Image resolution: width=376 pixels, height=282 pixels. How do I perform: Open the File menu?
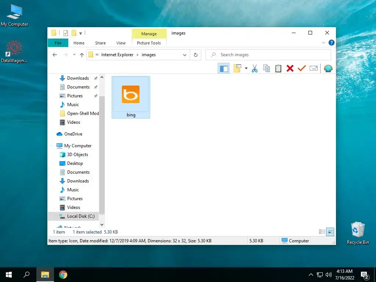58,43
